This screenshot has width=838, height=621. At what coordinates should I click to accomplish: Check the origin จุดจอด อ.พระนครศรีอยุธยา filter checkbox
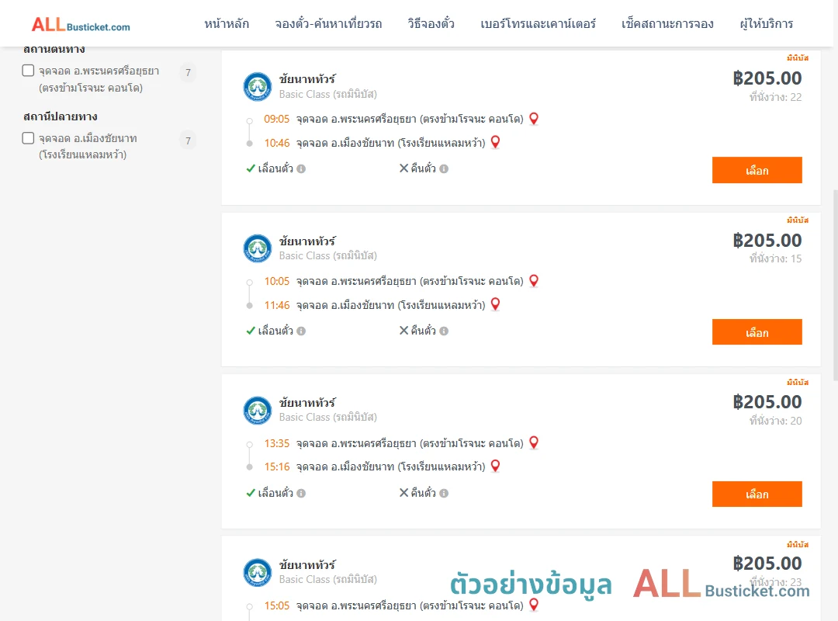point(29,71)
